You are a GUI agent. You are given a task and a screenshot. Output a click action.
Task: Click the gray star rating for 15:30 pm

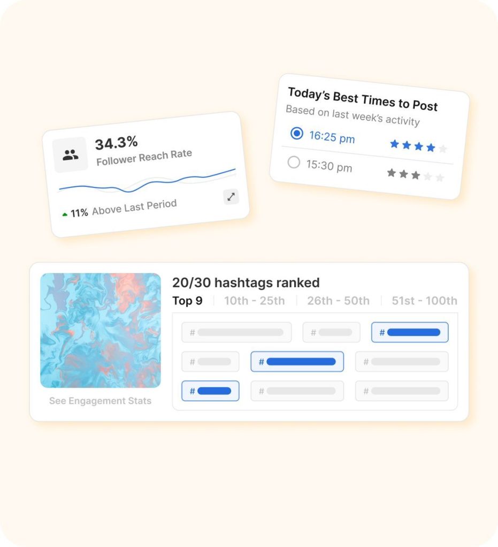(415, 175)
